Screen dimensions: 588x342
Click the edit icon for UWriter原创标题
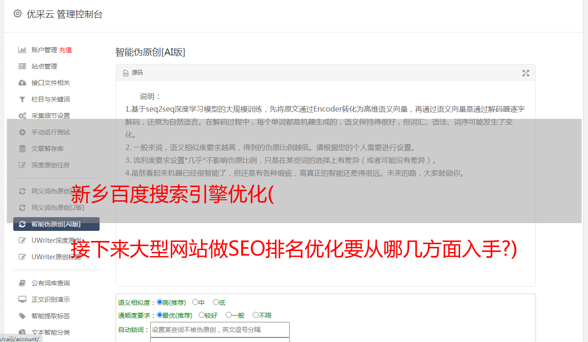click(22, 257)
